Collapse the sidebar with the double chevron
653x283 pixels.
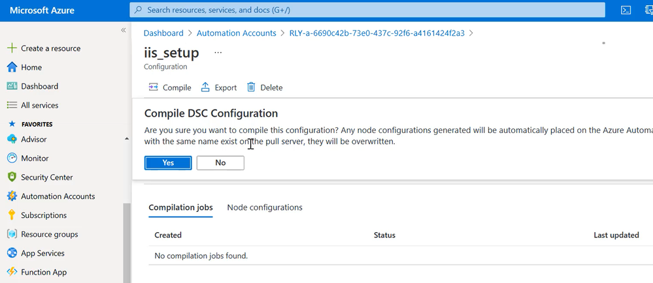pos(124,31)
